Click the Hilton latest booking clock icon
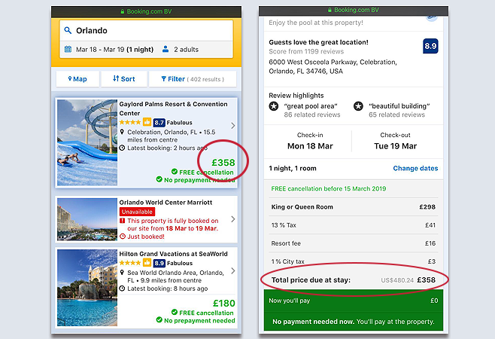 pyautogui.click(x=122, y=289)
